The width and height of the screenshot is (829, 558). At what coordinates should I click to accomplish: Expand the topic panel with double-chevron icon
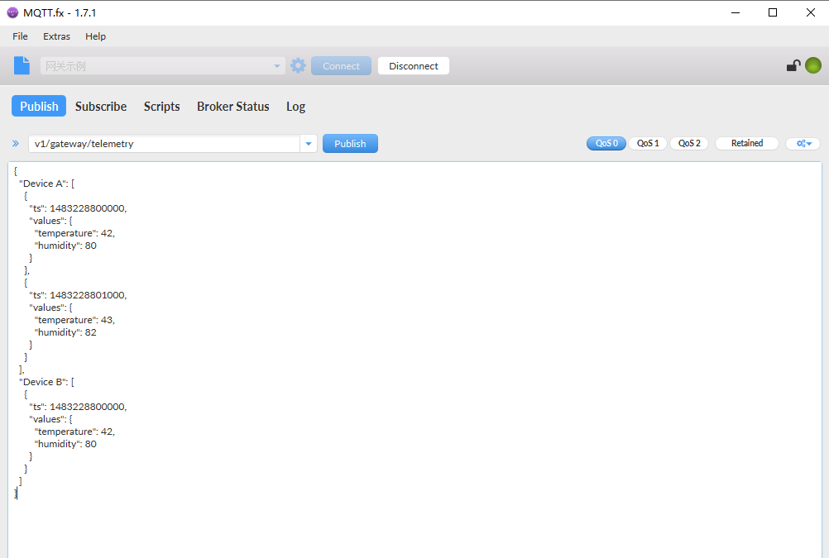pos(16,143)
